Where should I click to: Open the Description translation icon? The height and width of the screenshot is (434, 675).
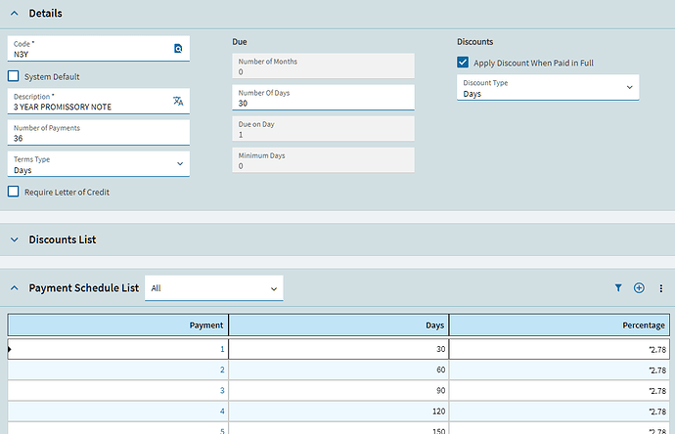178,101
